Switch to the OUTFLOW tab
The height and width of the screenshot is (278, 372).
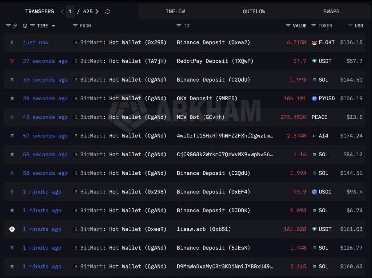[x=254, y=11]
